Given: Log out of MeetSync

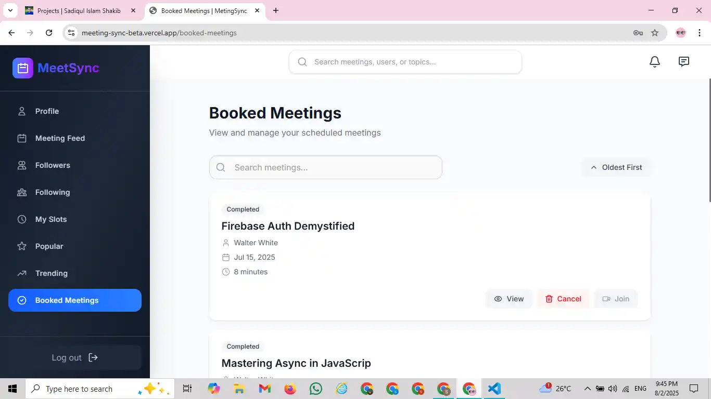Looking at the screenshot, I should tap(75, 357).
